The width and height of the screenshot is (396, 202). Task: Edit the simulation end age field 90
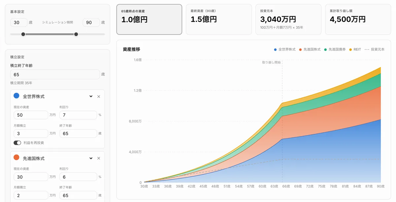[x=91, y=22]
